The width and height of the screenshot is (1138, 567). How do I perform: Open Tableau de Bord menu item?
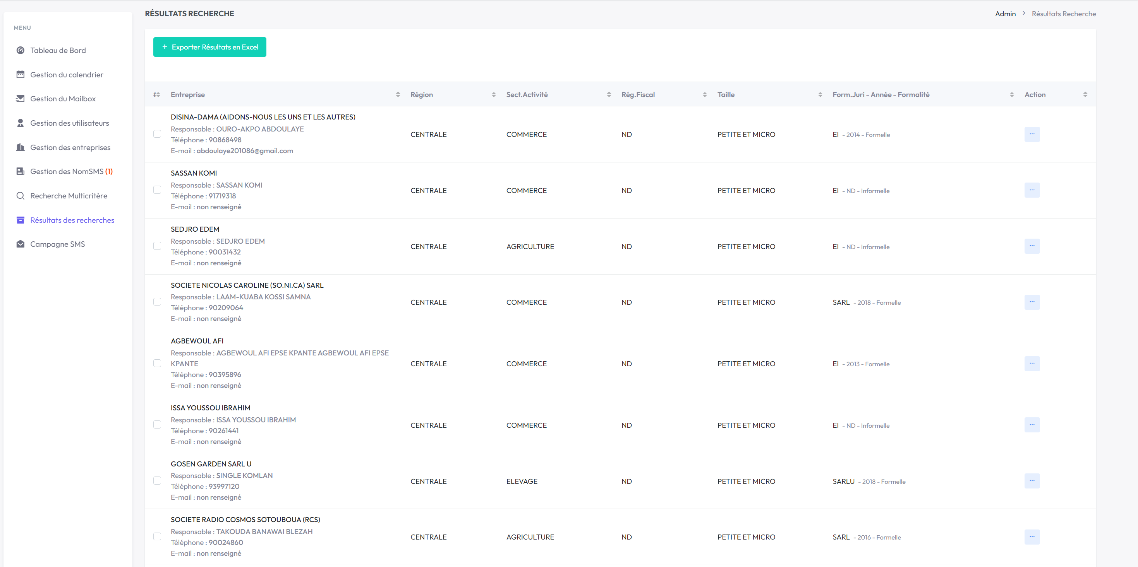coord(58,50)
